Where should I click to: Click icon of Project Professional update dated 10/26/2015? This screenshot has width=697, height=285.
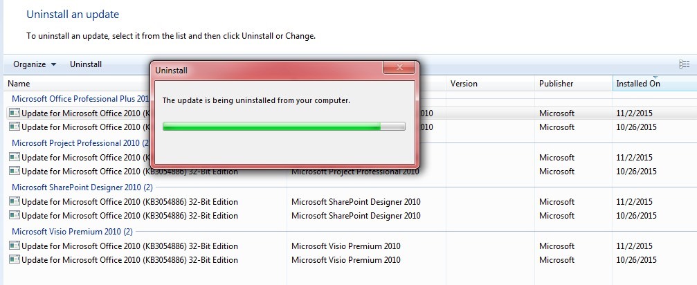click(14, 172)
